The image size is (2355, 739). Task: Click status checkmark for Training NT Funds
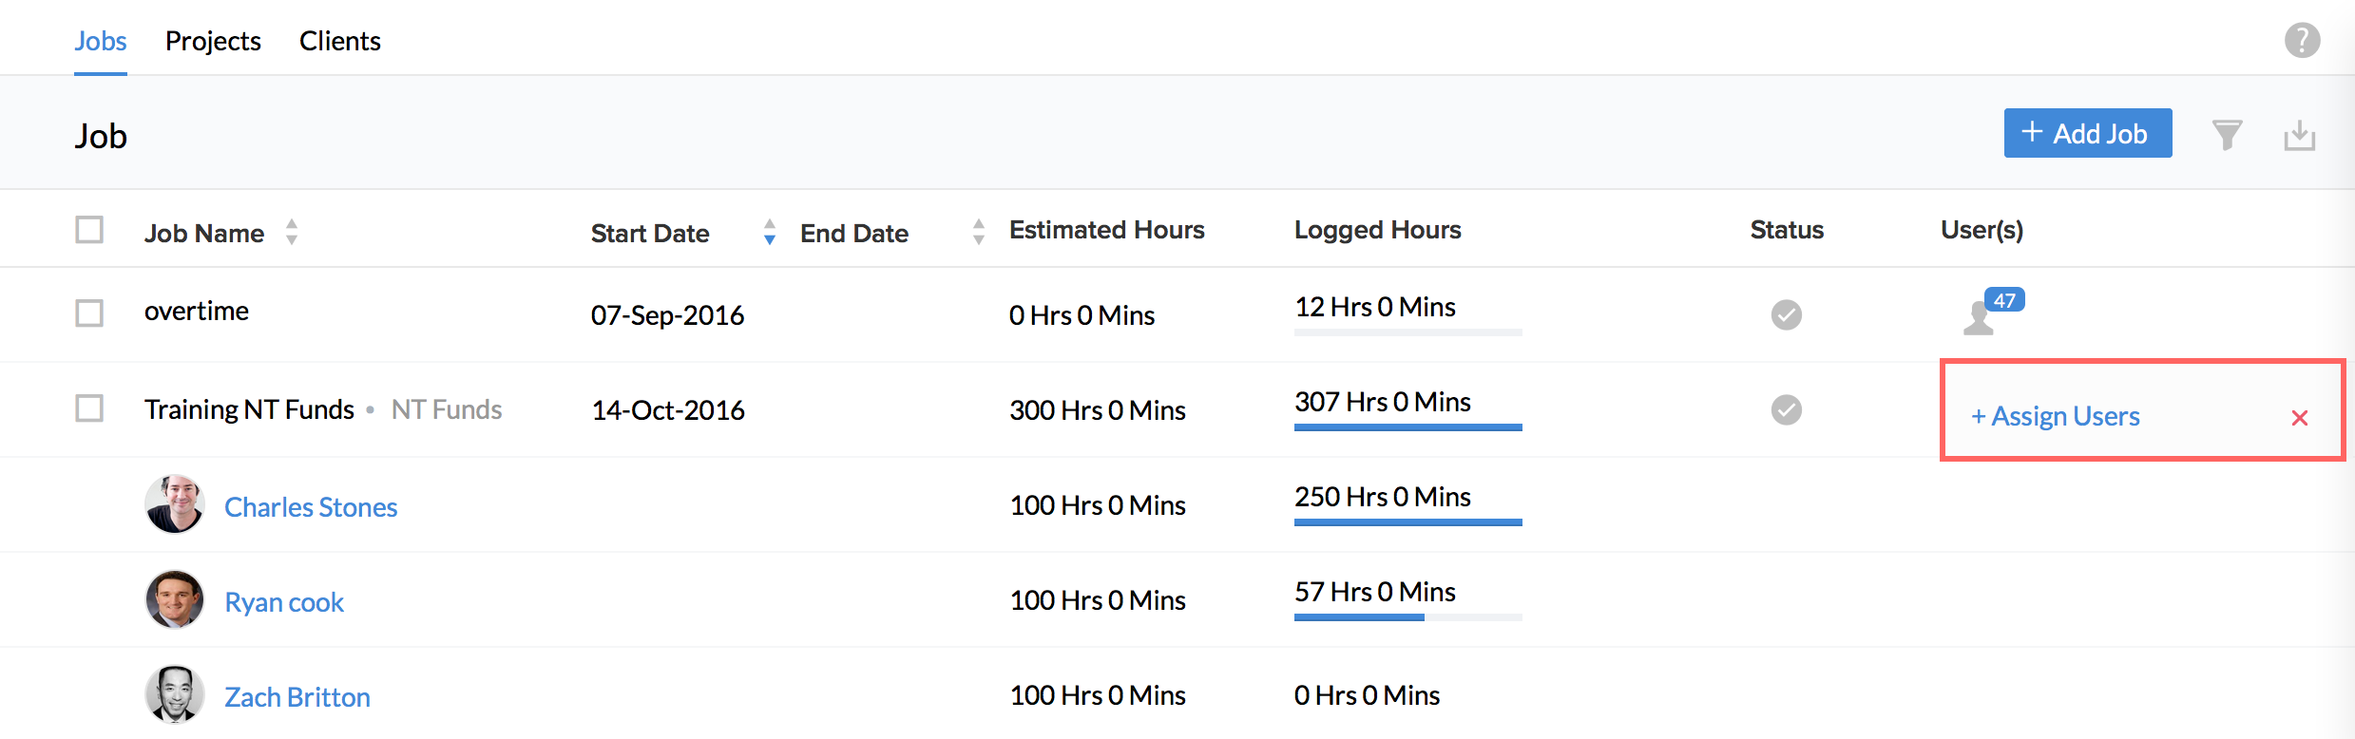1786,409
